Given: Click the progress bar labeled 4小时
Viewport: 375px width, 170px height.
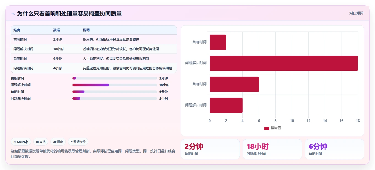Looking at the screenshot, I should pyautogui.click(x=115, y=98).
